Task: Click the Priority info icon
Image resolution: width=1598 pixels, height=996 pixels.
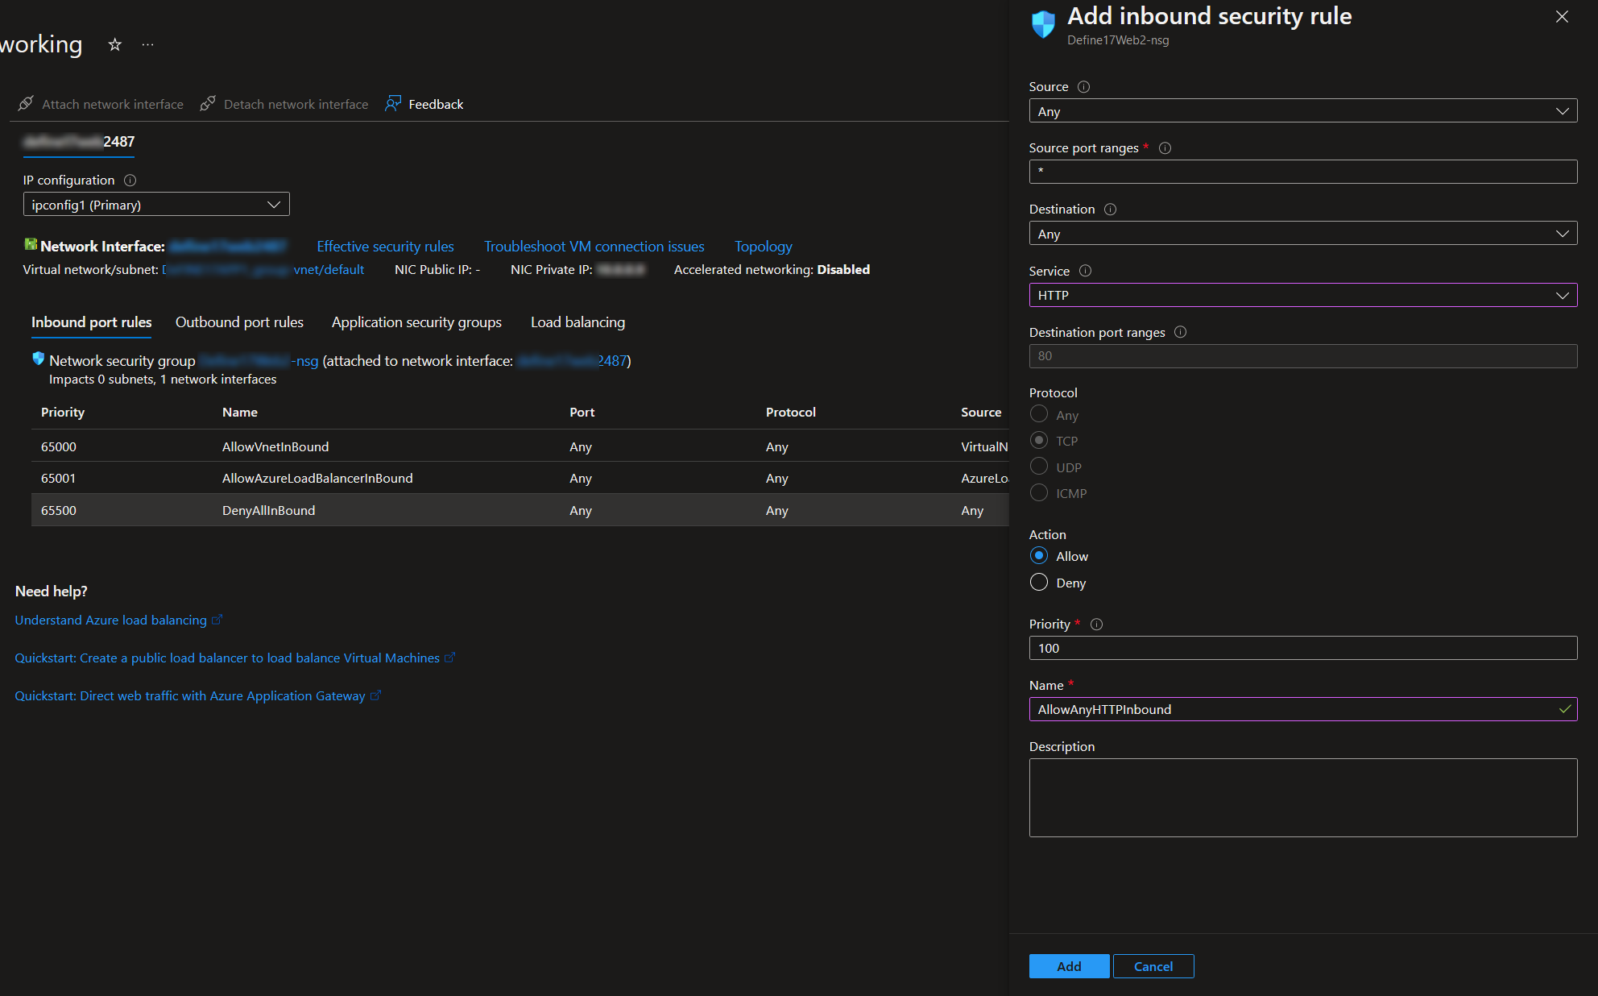Action: 1096,625
